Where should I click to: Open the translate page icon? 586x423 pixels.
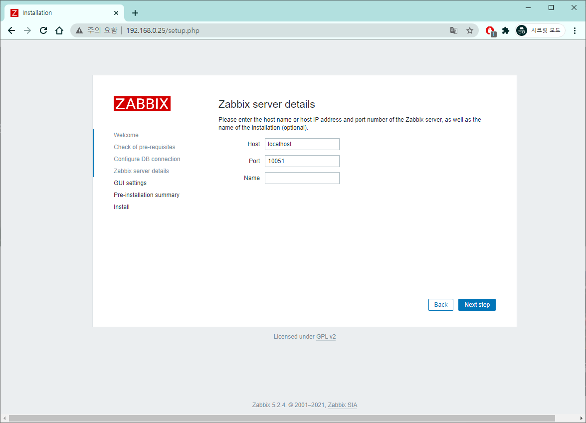point(454,30)
